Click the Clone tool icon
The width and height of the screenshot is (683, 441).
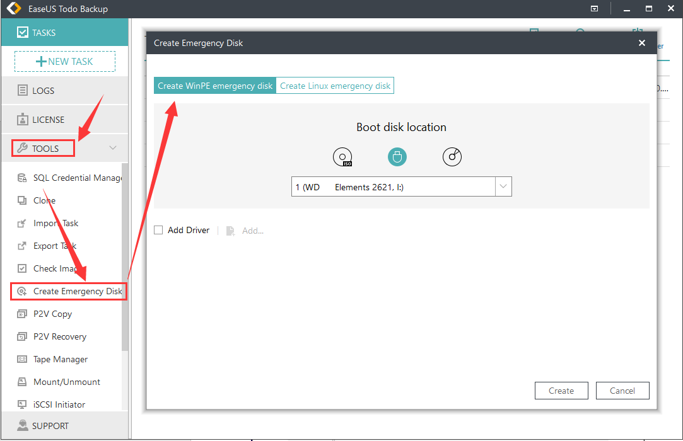(x=22, y=200)
